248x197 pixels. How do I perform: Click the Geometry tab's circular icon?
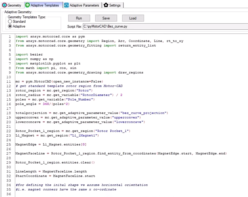tap(4, 5)
